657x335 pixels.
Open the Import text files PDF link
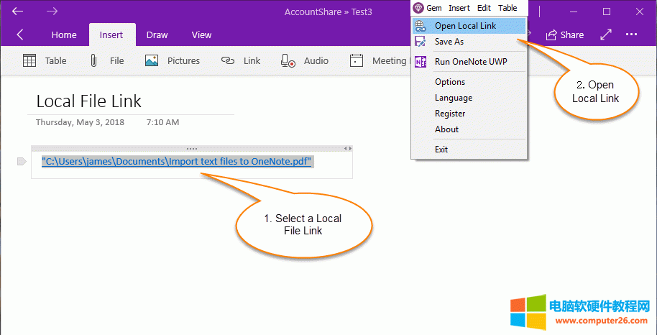(176, 162)
